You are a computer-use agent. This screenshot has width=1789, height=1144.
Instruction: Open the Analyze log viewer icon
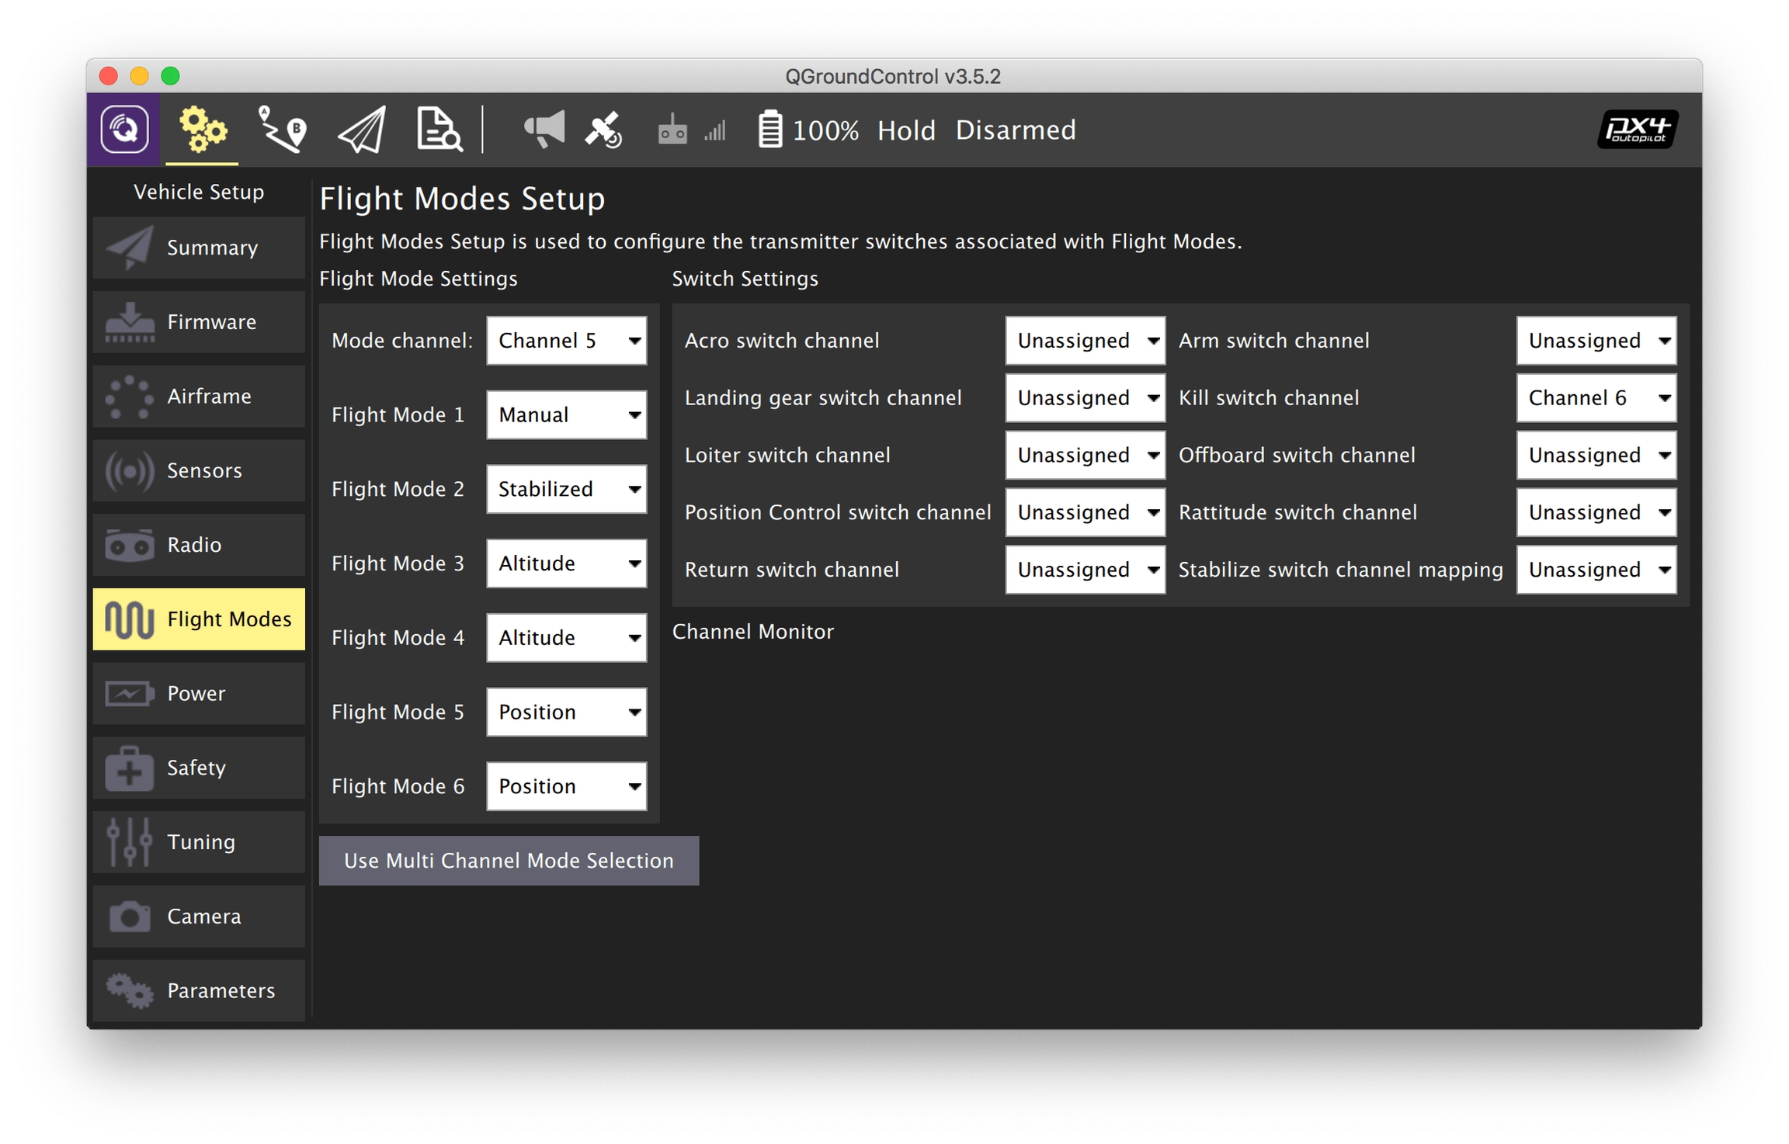pos(439,129)
